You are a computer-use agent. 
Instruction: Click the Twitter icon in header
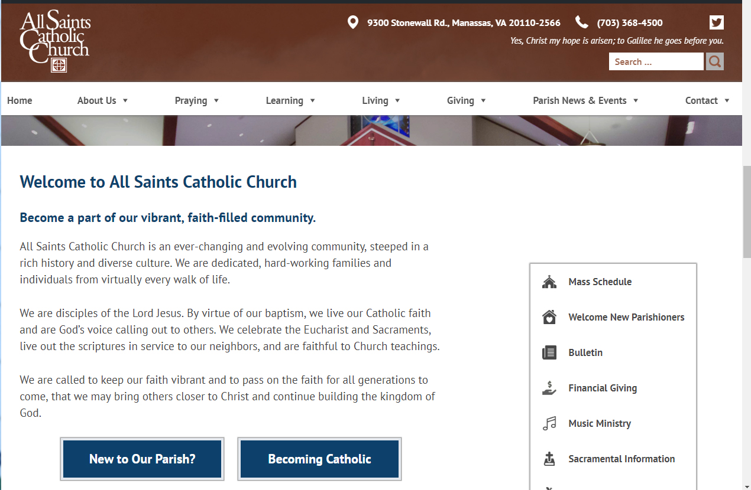(x=716, y=23)
